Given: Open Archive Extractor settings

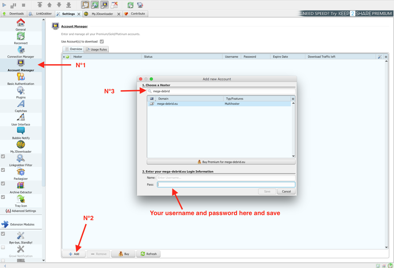Looking at the screenshot, I should (x=21, y=187).
